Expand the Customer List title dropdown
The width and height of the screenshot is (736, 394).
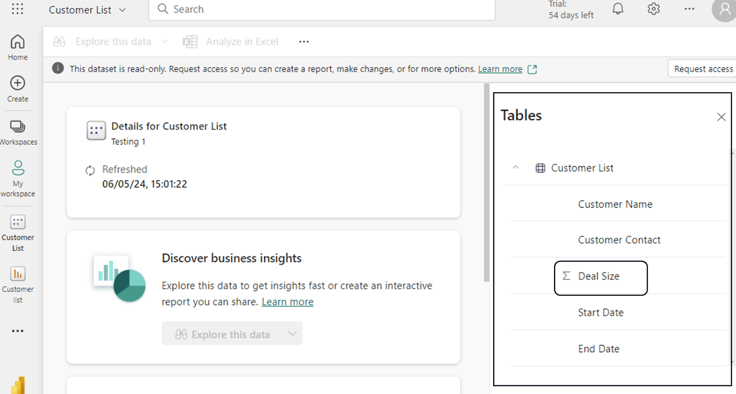122,10
